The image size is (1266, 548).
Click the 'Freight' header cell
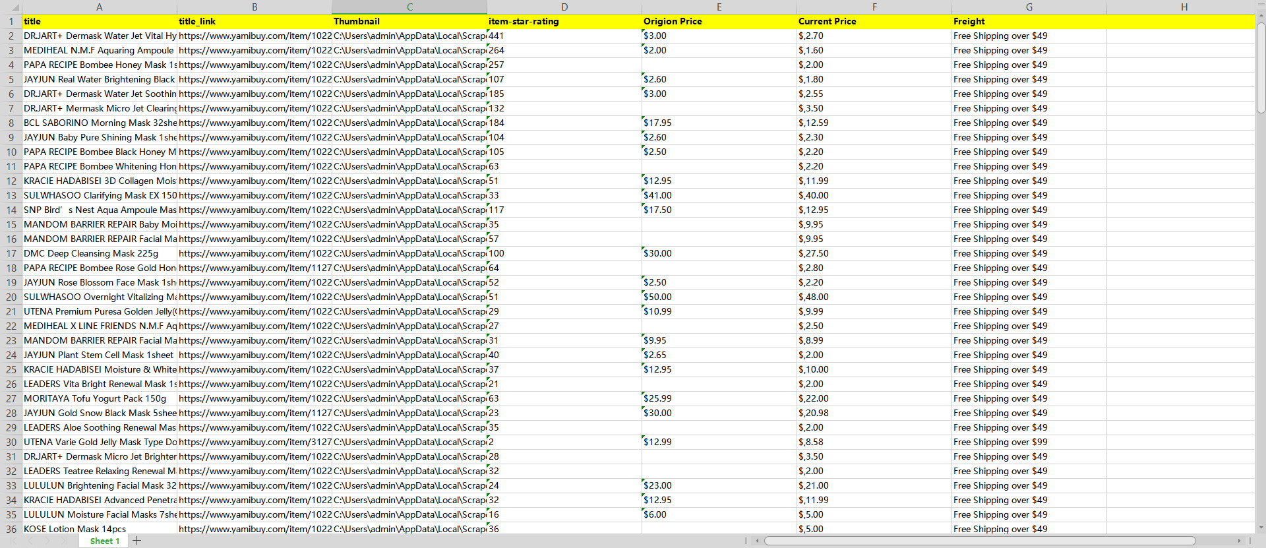(x=1029, y=21)
